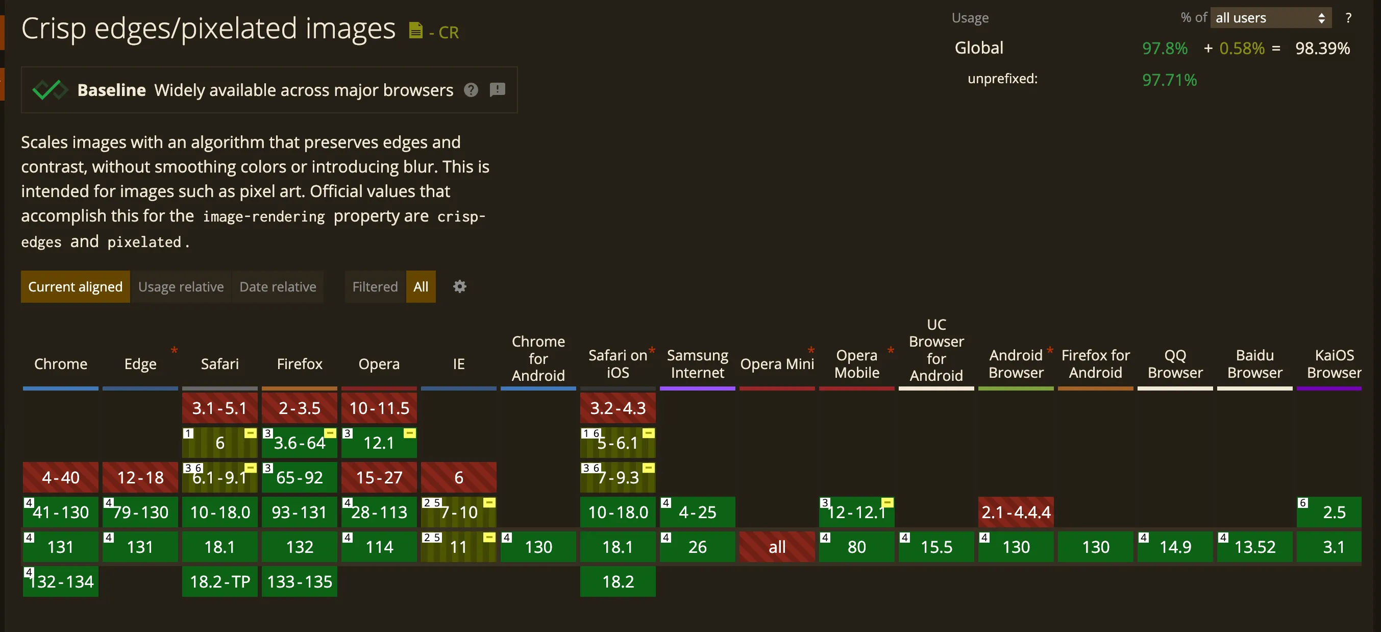The height and width of the screenshot is (632, 1381).
Task: Click the usage help question mark
Action: click(1348, 18)
